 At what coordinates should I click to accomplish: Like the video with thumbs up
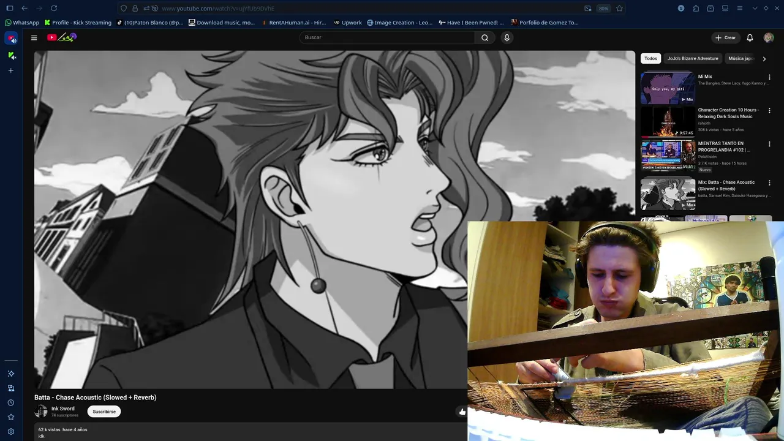(462, 412)
